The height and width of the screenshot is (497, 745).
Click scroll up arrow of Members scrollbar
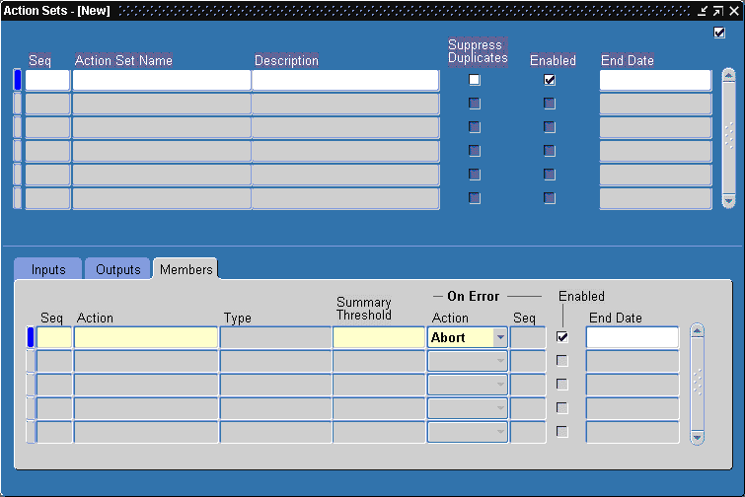pyautogui.click(x=697, y=330)
